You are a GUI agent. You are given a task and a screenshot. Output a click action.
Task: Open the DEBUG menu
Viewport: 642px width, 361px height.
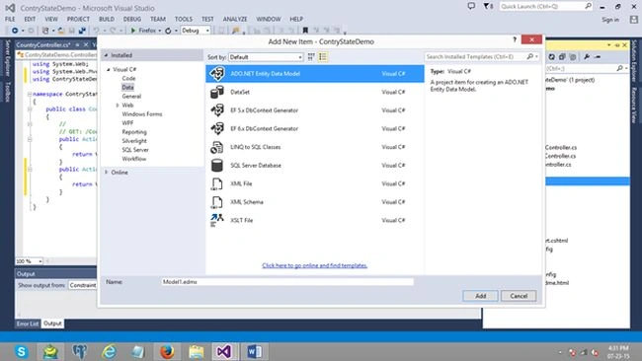tap(132, 19)
